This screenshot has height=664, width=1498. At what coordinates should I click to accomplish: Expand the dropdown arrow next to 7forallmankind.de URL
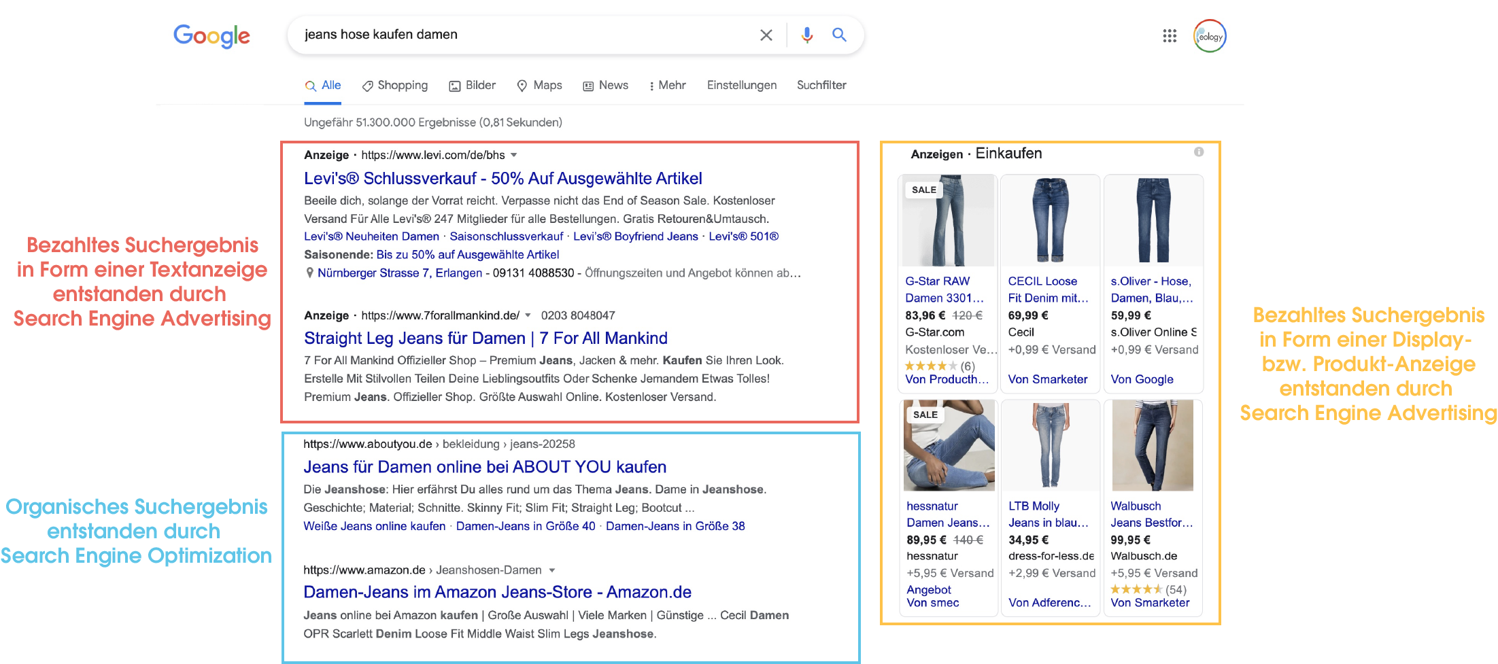528,315
